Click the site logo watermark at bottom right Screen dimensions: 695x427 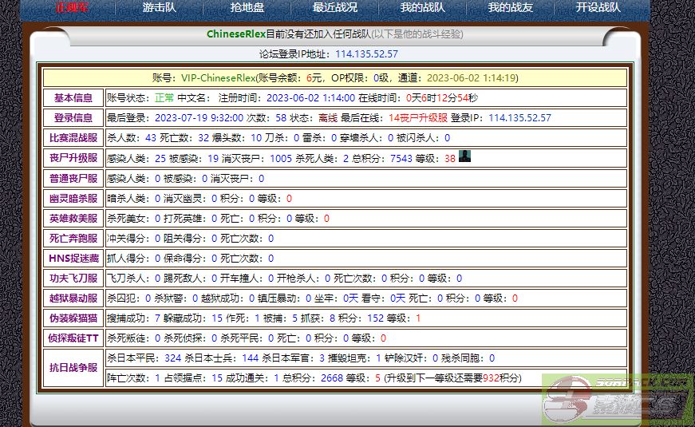(617, 400)
